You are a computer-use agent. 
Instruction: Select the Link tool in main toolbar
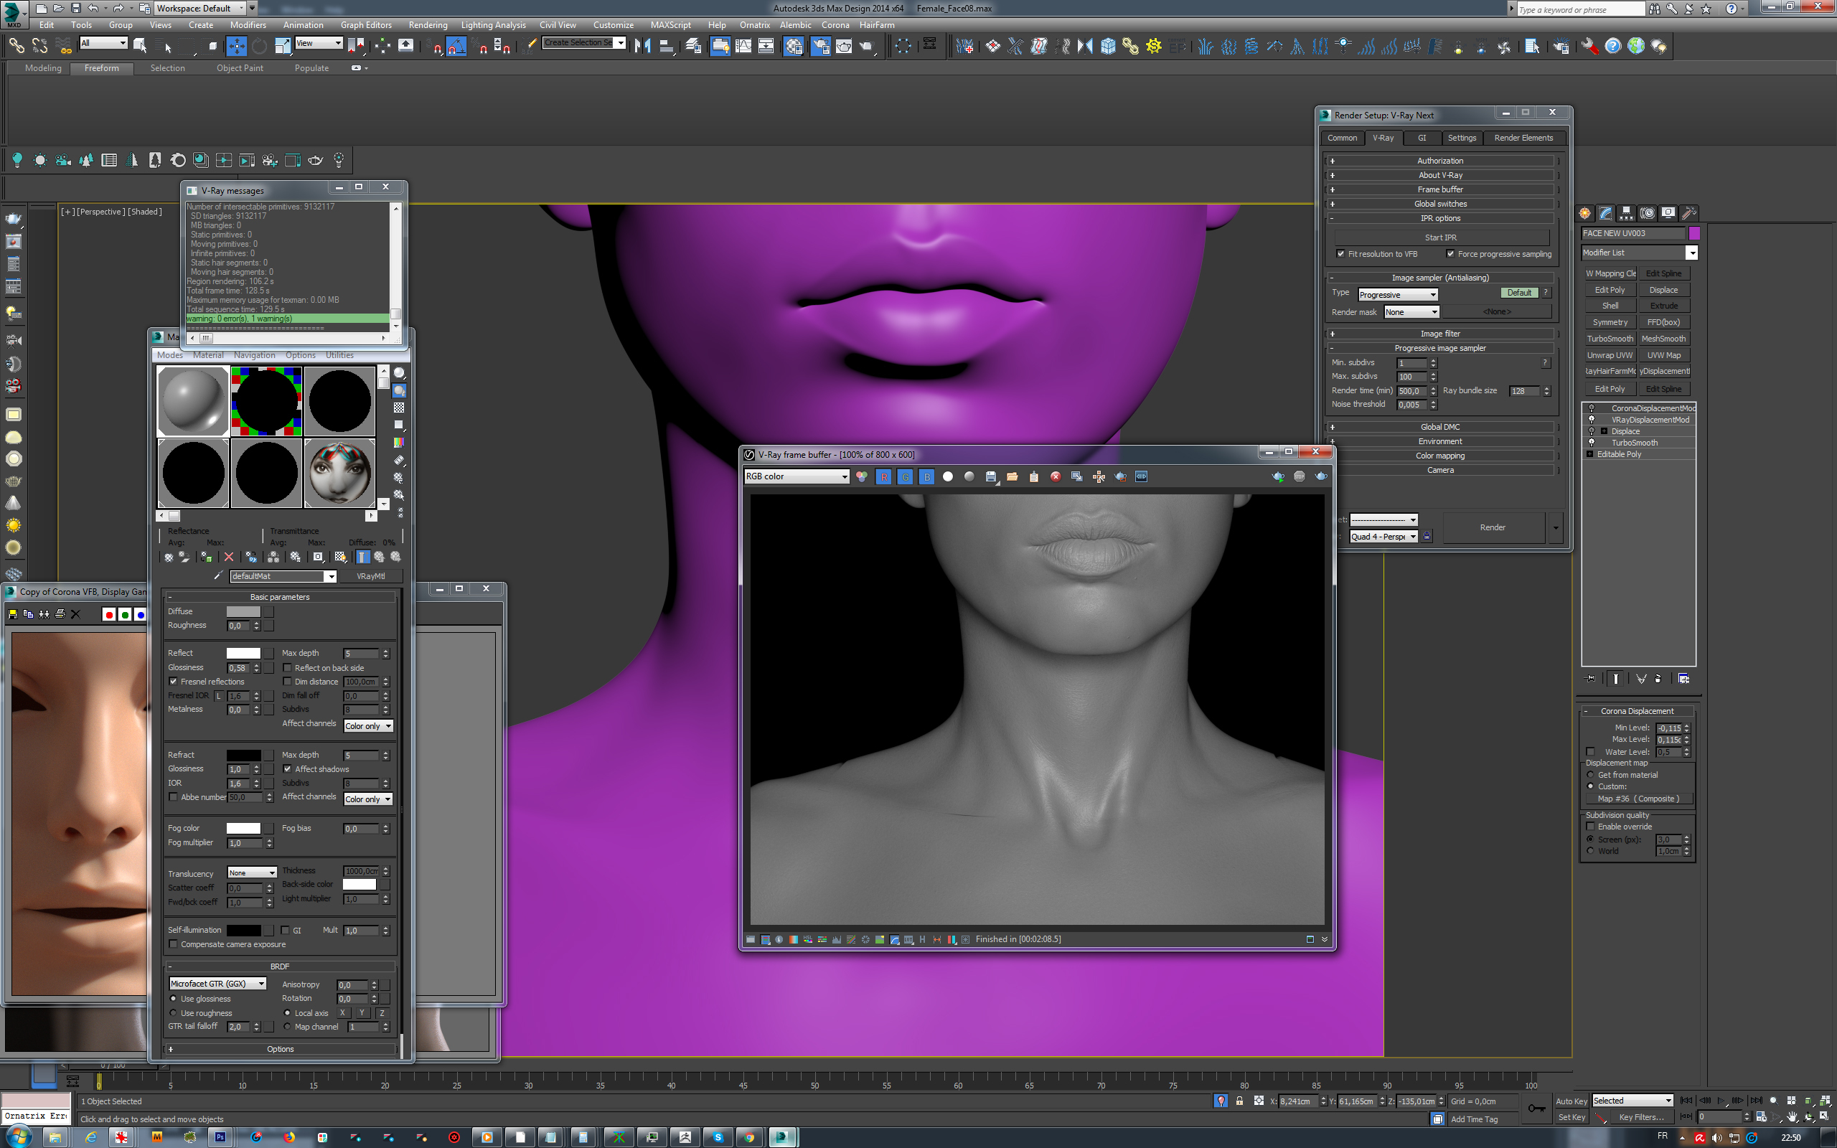pos(17,47)
